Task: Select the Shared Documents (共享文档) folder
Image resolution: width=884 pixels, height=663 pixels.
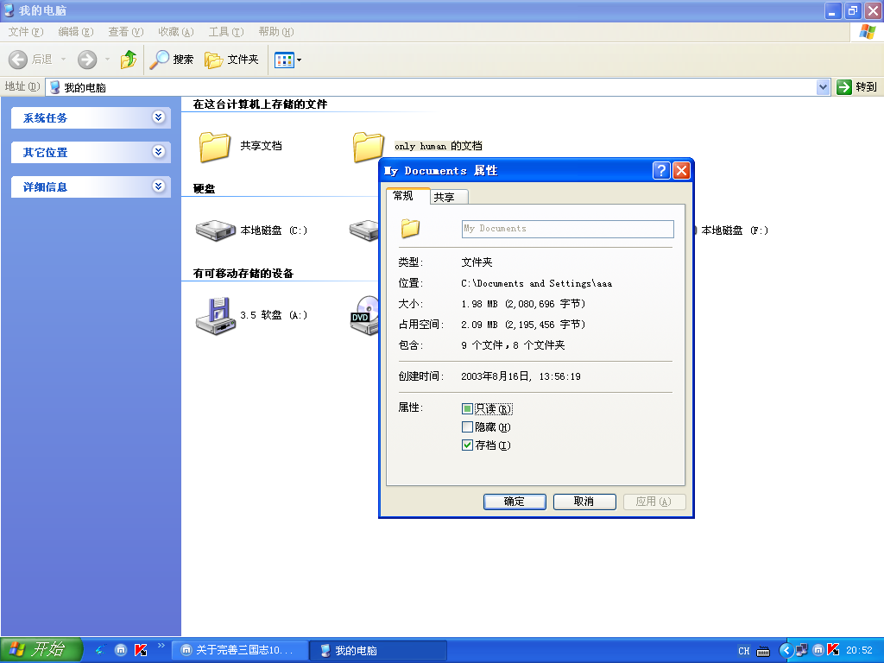Action: pyautogui.click(x=215, y=147)
